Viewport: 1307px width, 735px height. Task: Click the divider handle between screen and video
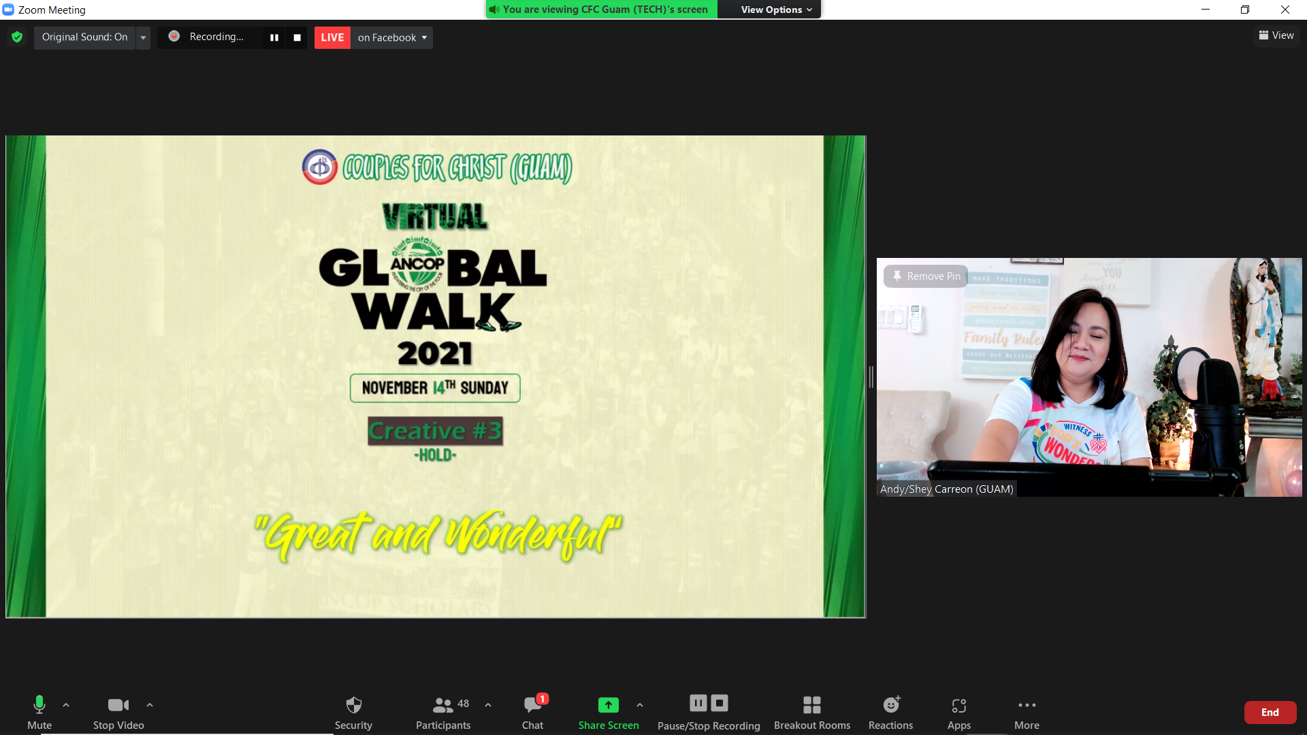pos(871,377)
